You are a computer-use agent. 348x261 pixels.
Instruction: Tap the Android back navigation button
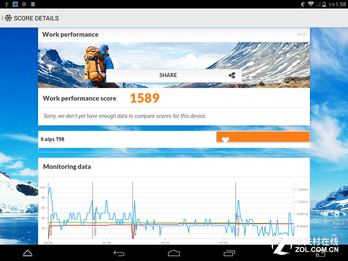coord(119,253)
